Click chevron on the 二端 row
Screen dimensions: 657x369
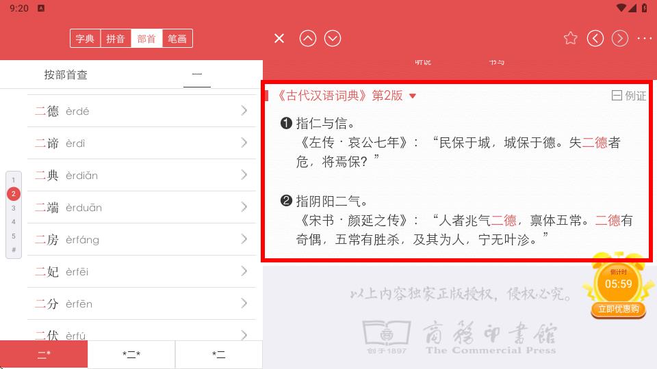[244, 207]
